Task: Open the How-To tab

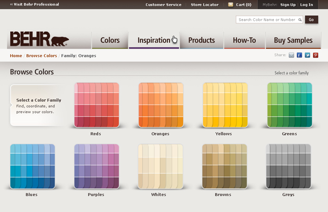Action: 244,40
